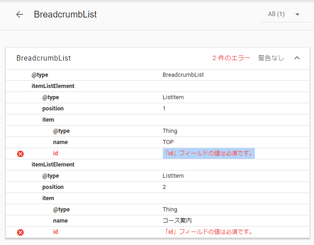Click the 警告なし warnings label
The width and height of the screenshot is (314, 245).
tap(271, 58)
